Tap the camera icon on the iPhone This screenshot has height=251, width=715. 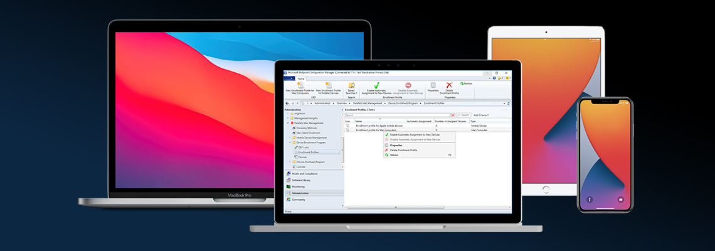coord(620,200)
